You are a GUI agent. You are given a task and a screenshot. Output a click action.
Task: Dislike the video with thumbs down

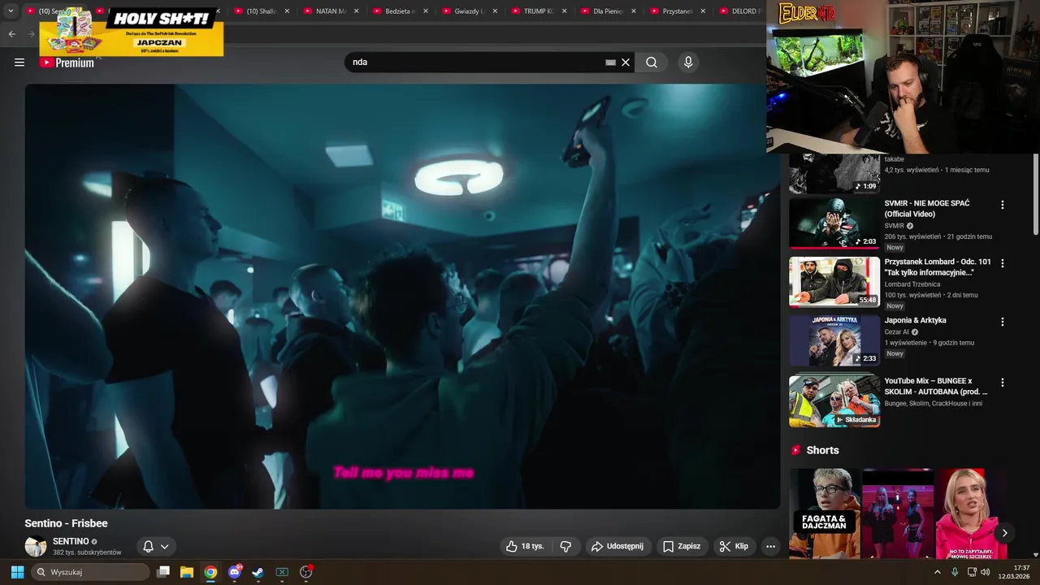pyautogui.click(x=565, y=546)
